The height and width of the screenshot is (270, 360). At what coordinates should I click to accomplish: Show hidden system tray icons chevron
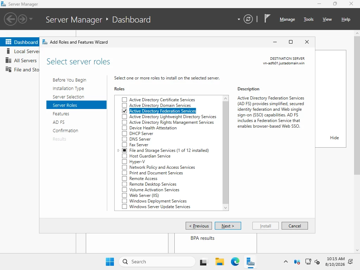pyautogui.click(x=285, y=262)
